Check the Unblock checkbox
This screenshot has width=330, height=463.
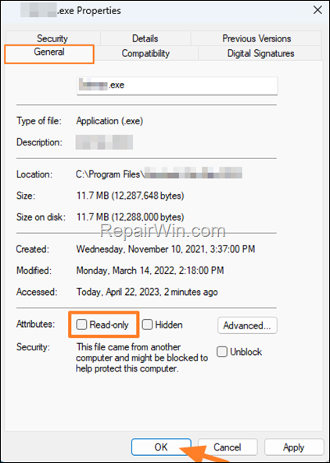(x=222, y=352)
